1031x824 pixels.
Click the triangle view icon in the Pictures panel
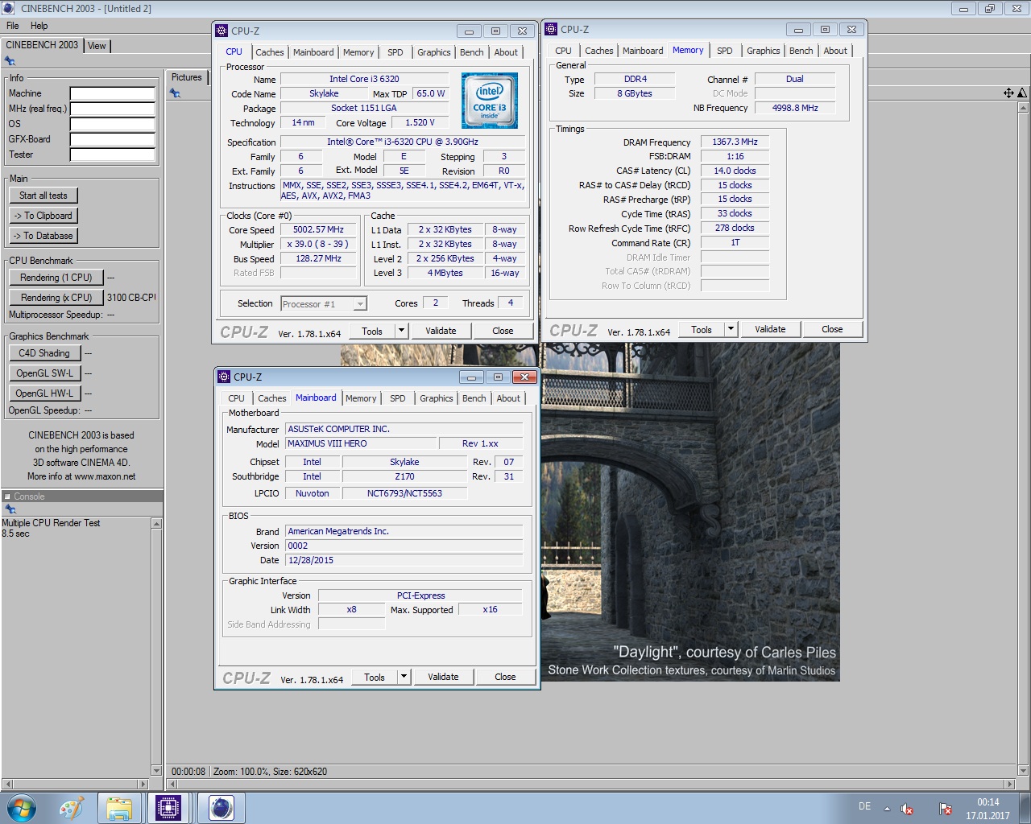pos(1021,93)
